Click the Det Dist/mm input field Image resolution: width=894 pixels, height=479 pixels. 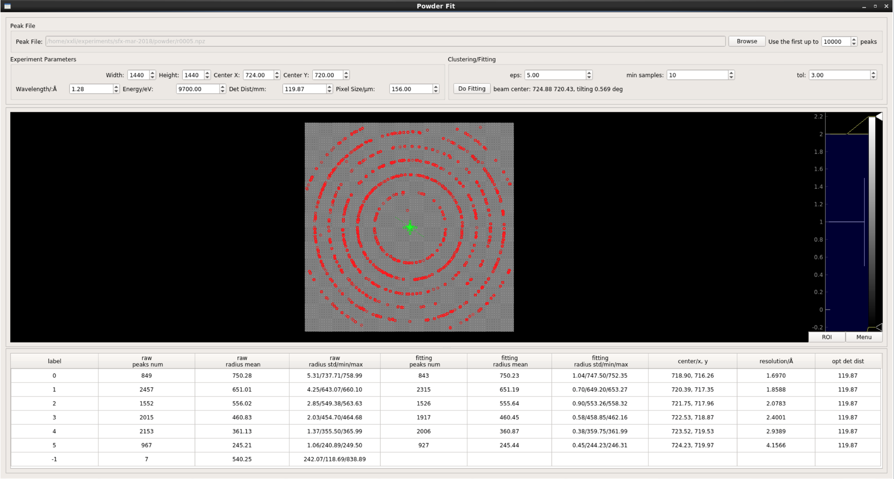tap(304, 89)
